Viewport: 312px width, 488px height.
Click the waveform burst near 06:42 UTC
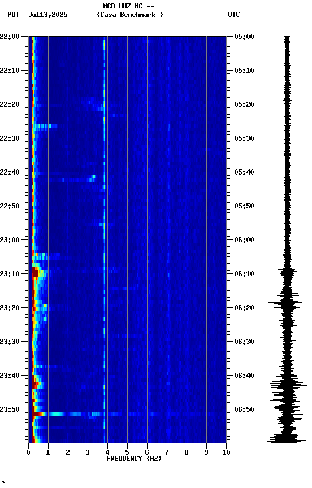[x=287, y=384]
